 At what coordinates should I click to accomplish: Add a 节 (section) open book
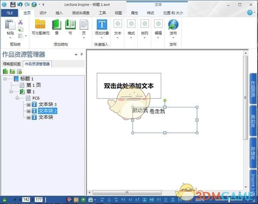tap(70, 27)
